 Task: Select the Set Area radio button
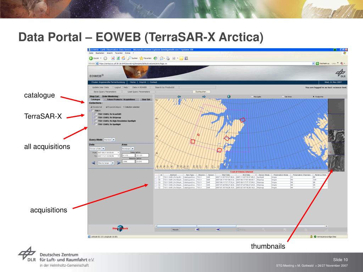tap(283, 97)
